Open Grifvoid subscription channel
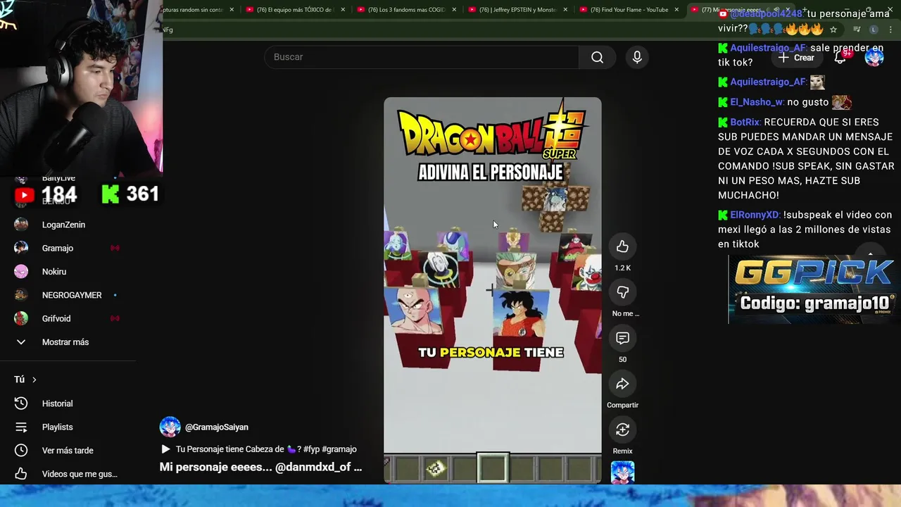The image size is (901, 507). tap(56, 318)
